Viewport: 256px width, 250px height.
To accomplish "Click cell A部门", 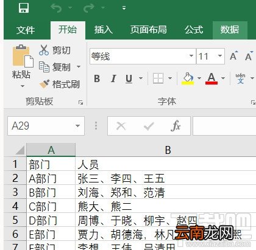I will tap(51, 178).
